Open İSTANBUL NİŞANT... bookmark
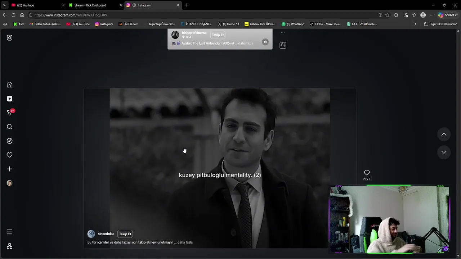461x259 pixels. (196, 24)
